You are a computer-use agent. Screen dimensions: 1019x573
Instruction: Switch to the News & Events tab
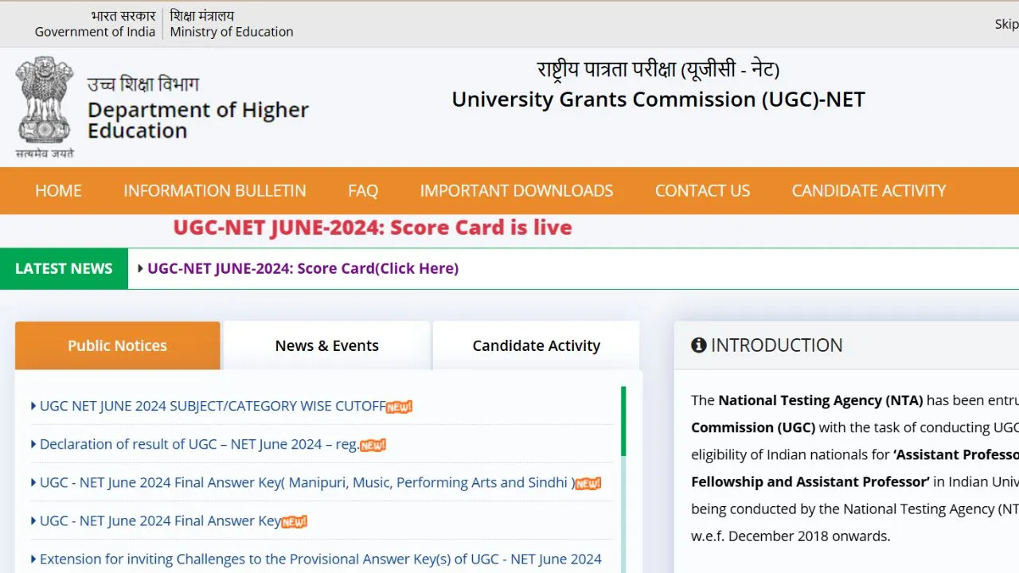[327, 345]
